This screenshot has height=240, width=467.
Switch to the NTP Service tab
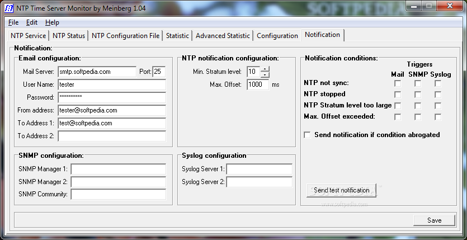click(28, 36)
